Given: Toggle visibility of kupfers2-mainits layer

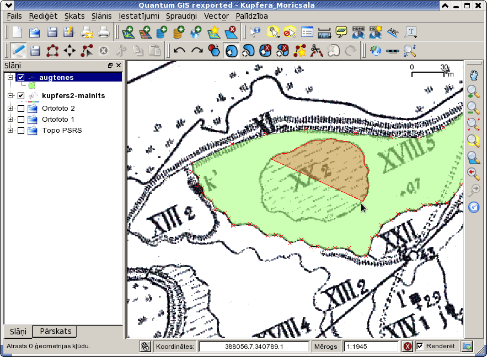Looking at the screenshot, I should (x=21, y=95).
